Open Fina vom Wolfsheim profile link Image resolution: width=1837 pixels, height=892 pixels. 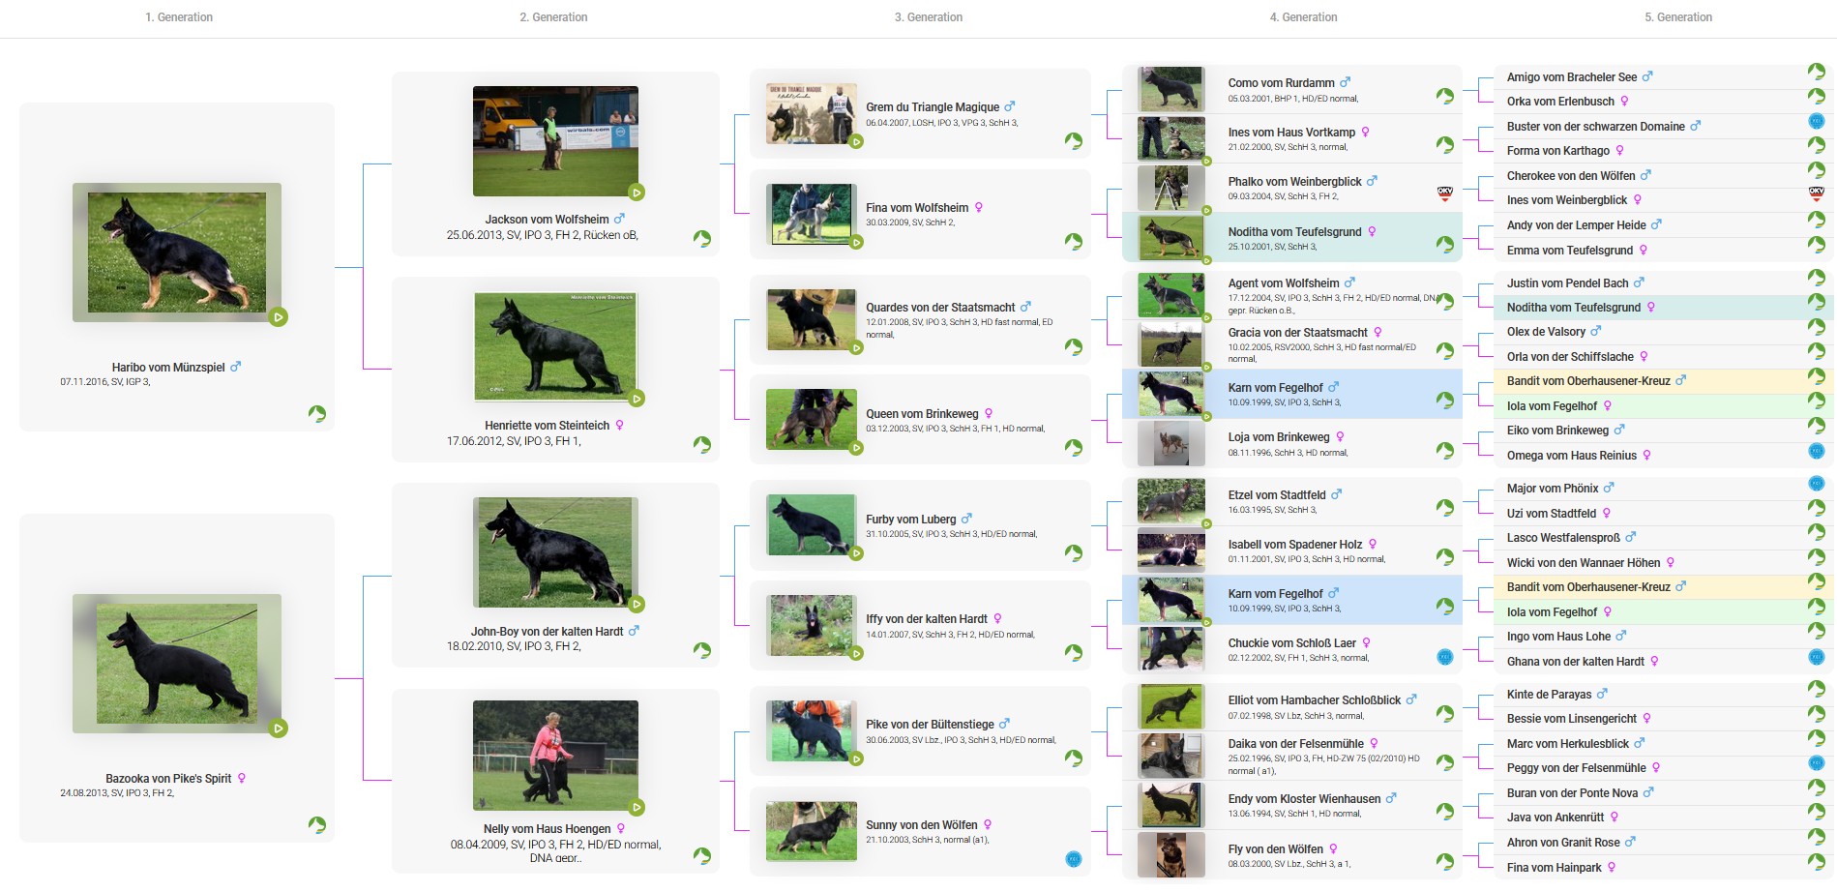(916, 208)
